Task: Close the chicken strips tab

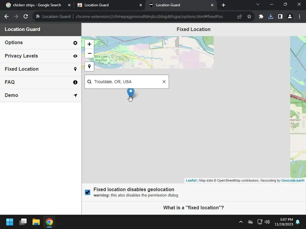Action: pos(69,5)
